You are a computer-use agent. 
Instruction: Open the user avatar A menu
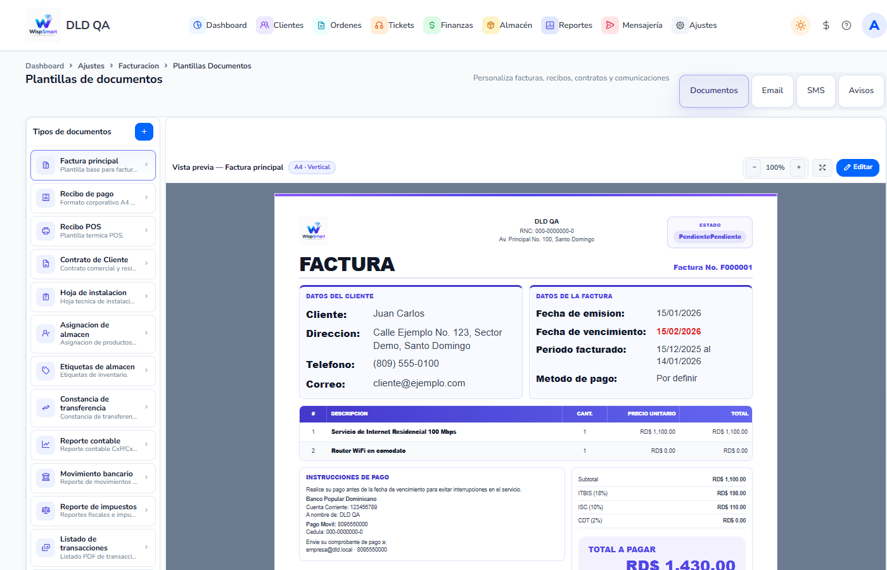(x=874, y=25)
